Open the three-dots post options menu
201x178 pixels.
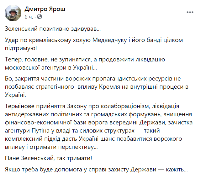190,12
